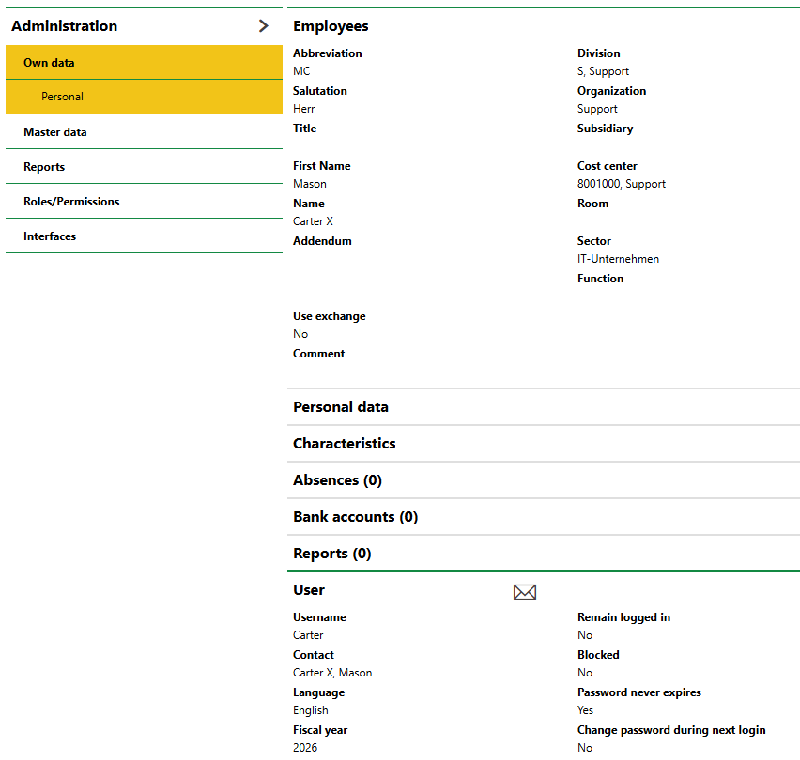Click the Comment field label
This screenshot has height=760, width=800.
(x=318, y=353)
